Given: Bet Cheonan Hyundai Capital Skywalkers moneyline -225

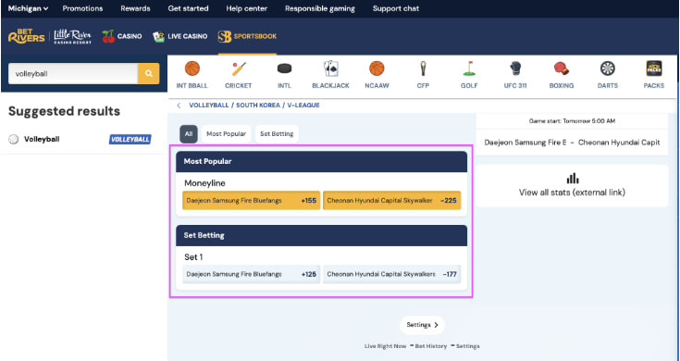Looking at the screenshot, I should (x=392, y=201).
